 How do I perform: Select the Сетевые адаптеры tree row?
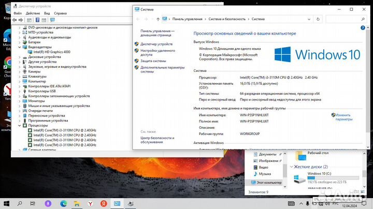click(42, 150)
